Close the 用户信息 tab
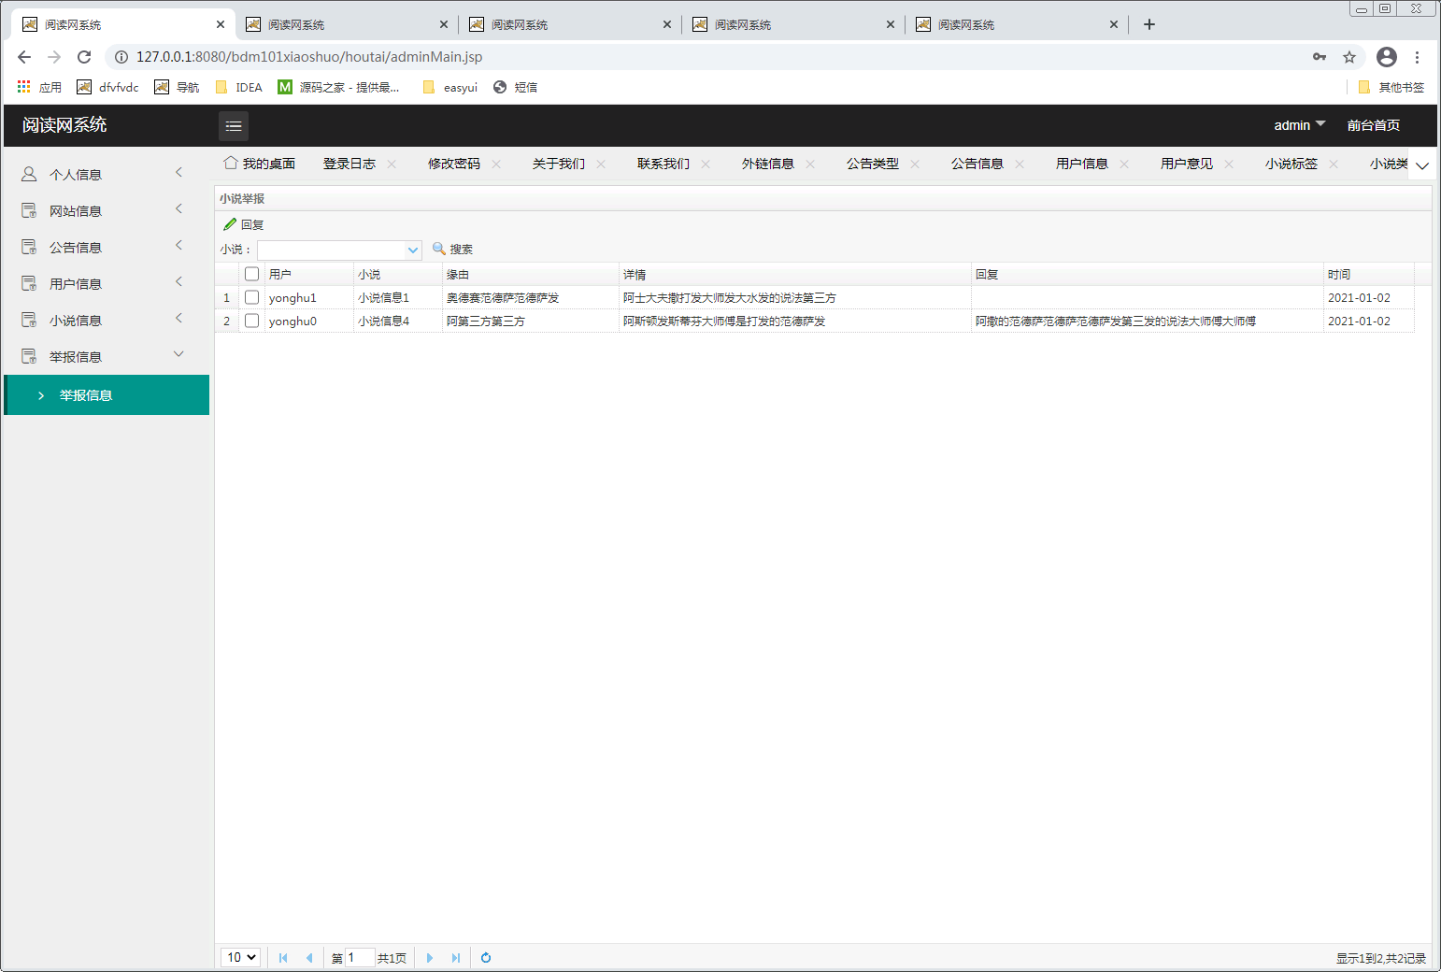Viewport: 1441px width, 972px height. point(1124,164)
